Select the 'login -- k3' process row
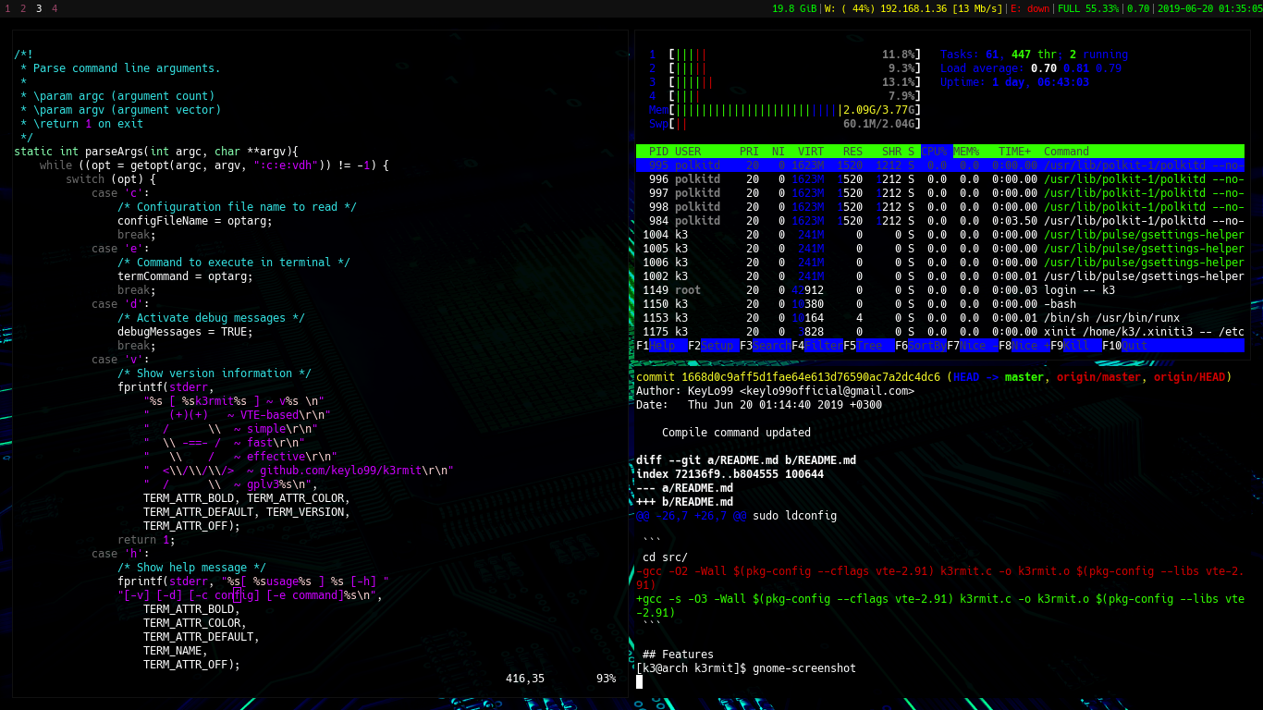The width and height of the screenshot is (1263, 710). click(x=940, y=290)
